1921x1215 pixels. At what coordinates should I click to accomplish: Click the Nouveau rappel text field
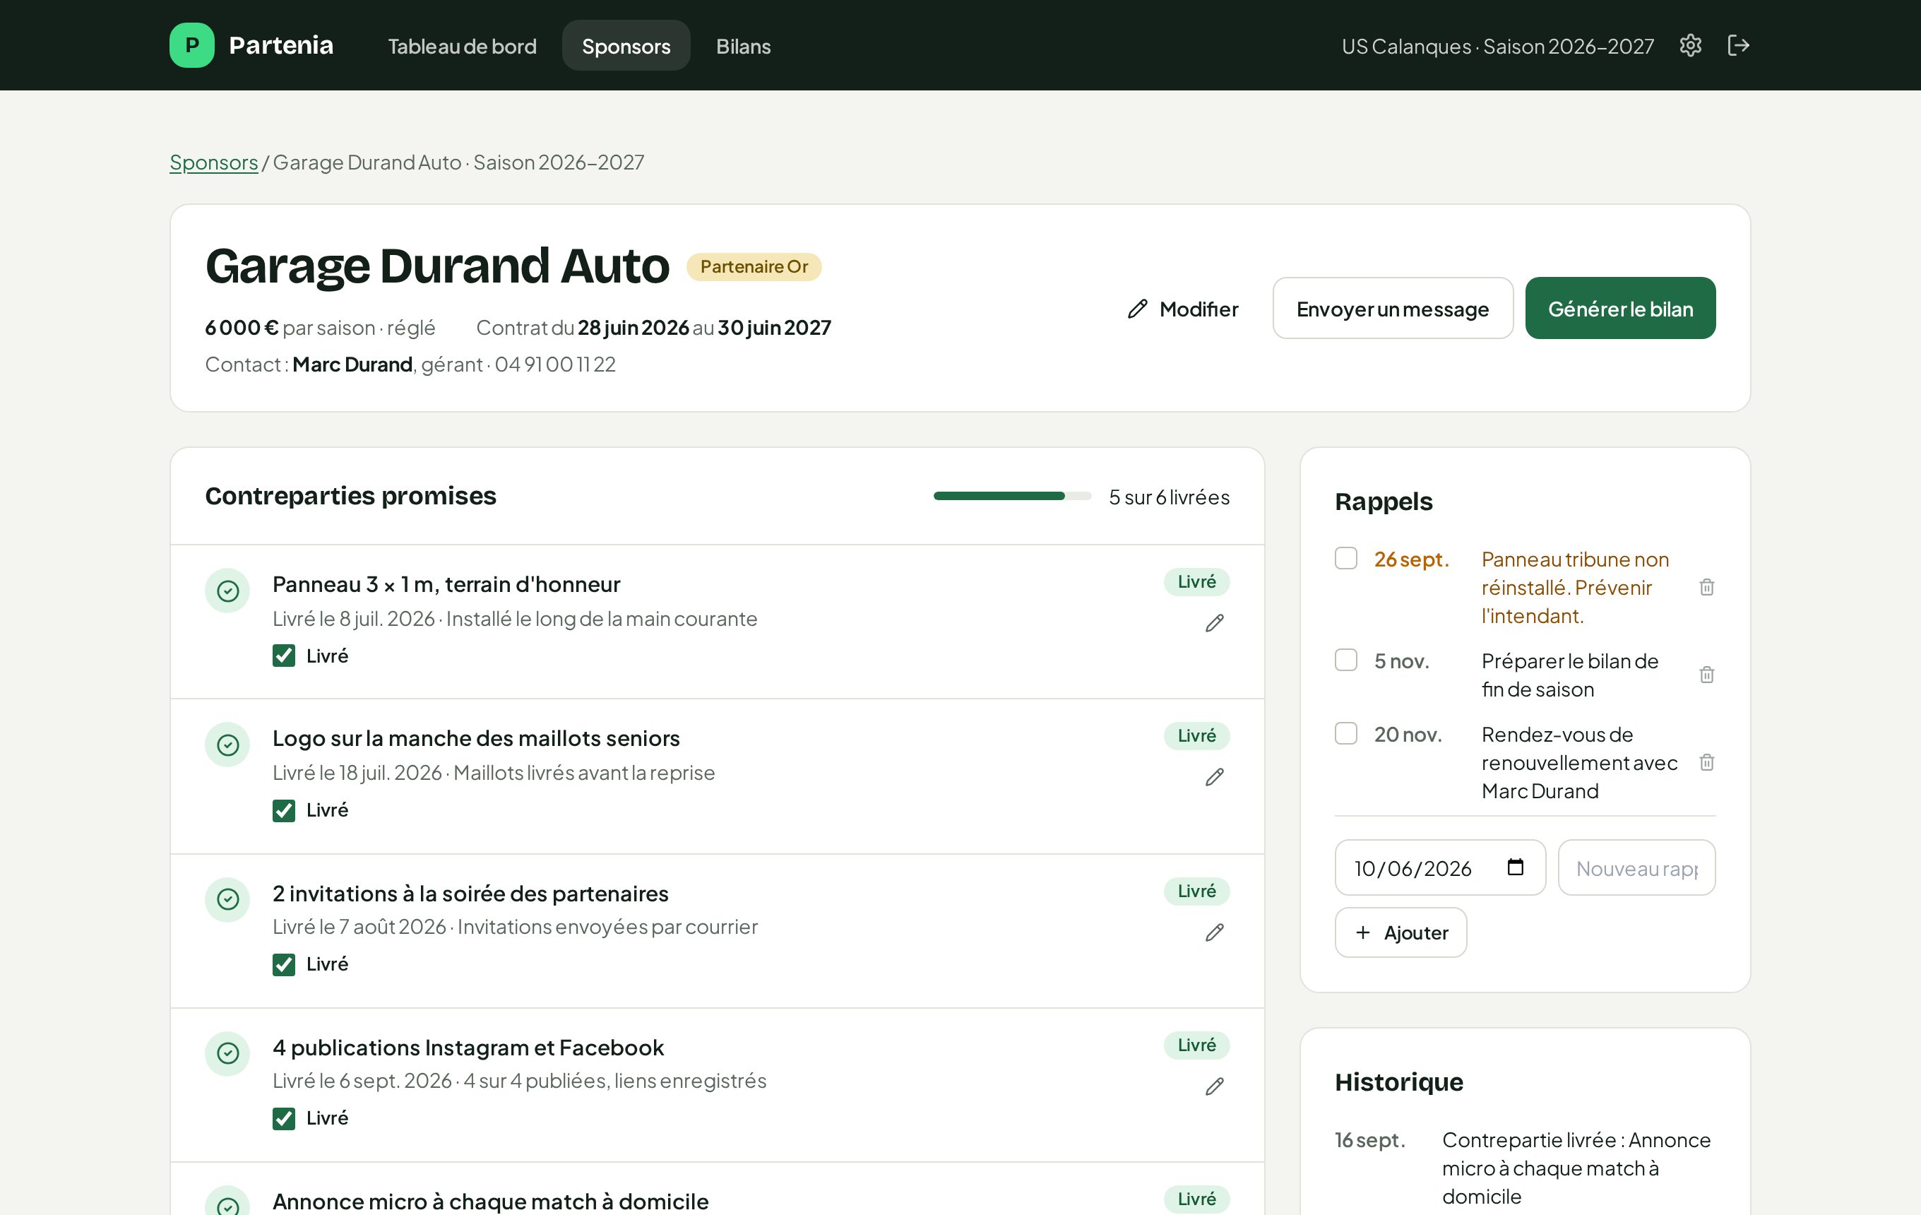click(1636, 867)
